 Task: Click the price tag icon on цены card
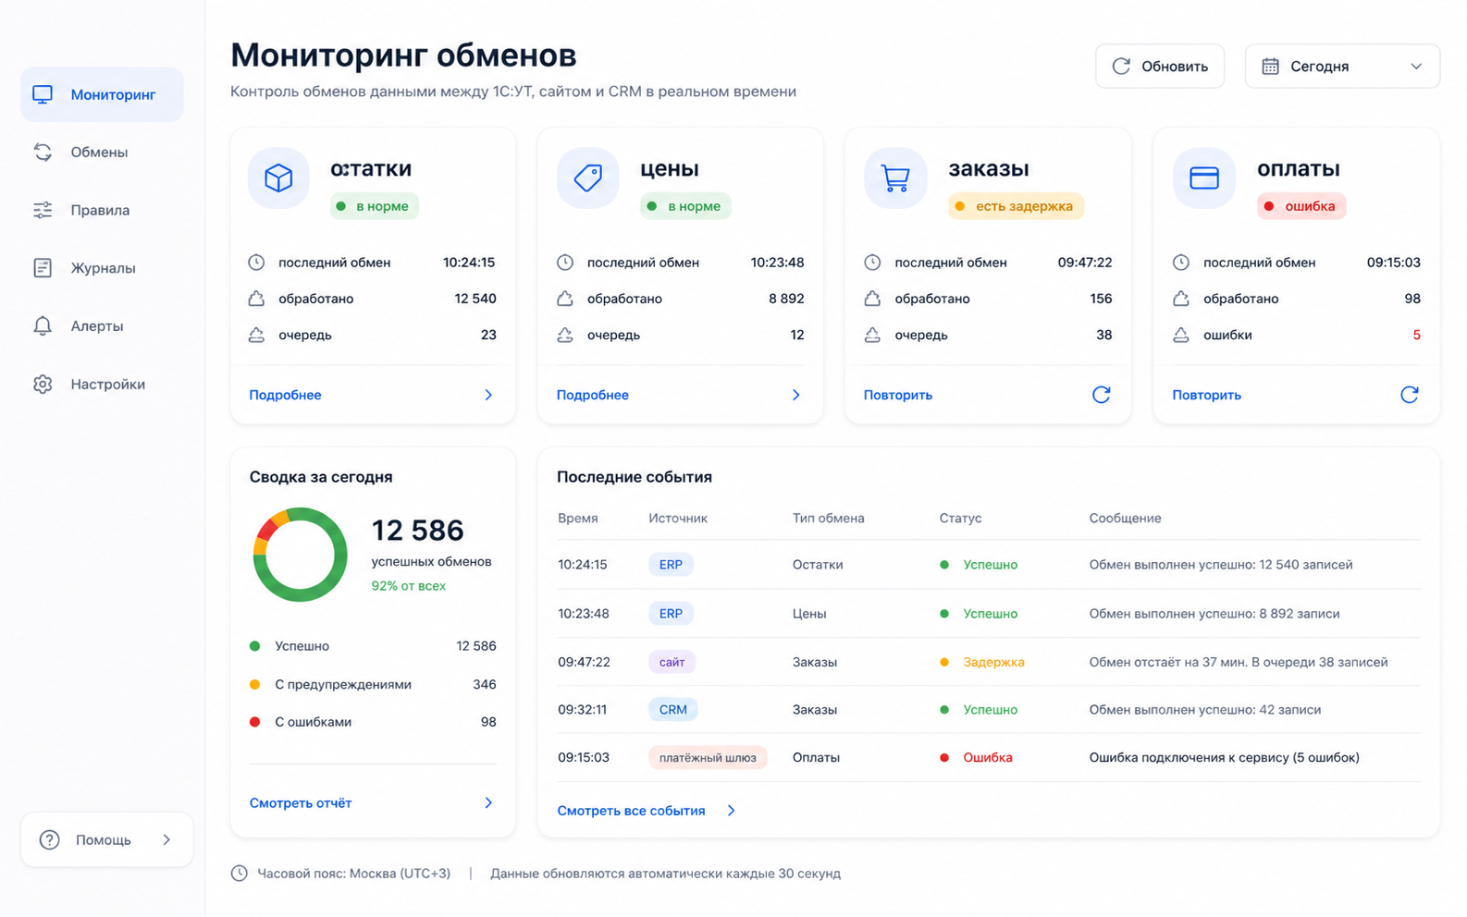pyautogui.click(x=587, y=177)
